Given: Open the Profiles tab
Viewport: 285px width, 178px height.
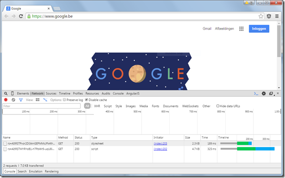Looking at the screenshot, I should tap(78, 93).
